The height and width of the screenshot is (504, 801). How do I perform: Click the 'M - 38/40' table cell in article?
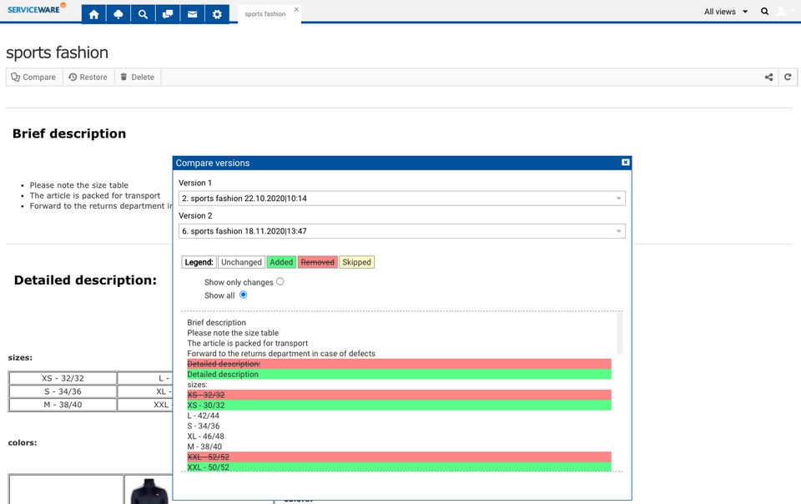tap(63, 405)
